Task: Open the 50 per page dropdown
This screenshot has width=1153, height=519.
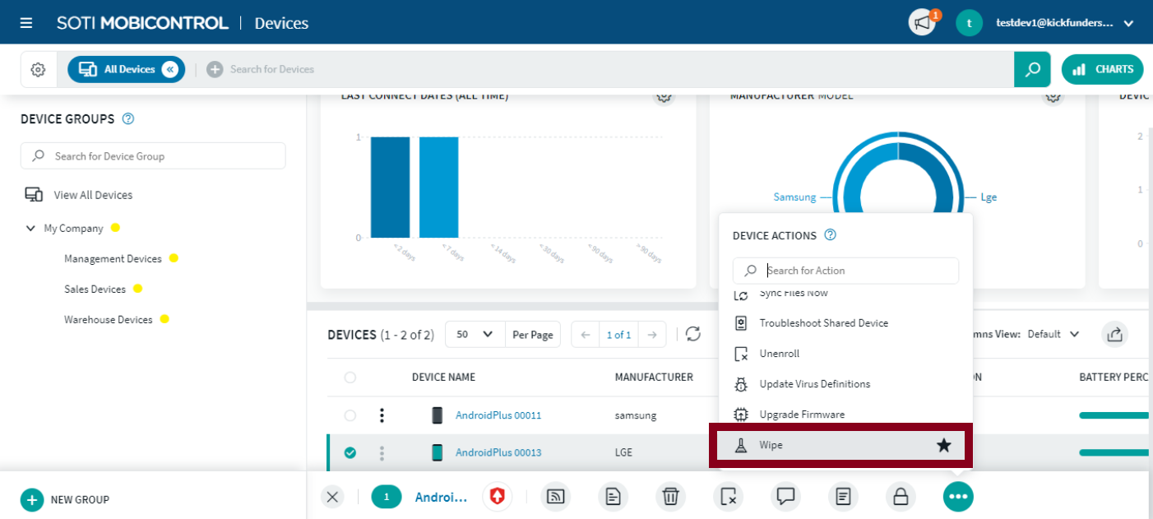Action: [x=475, y=335]
